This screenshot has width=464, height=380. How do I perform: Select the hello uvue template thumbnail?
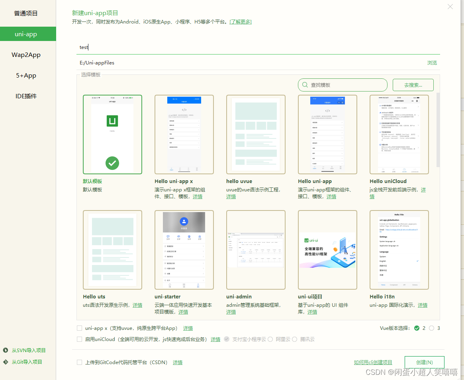[256, 134]
